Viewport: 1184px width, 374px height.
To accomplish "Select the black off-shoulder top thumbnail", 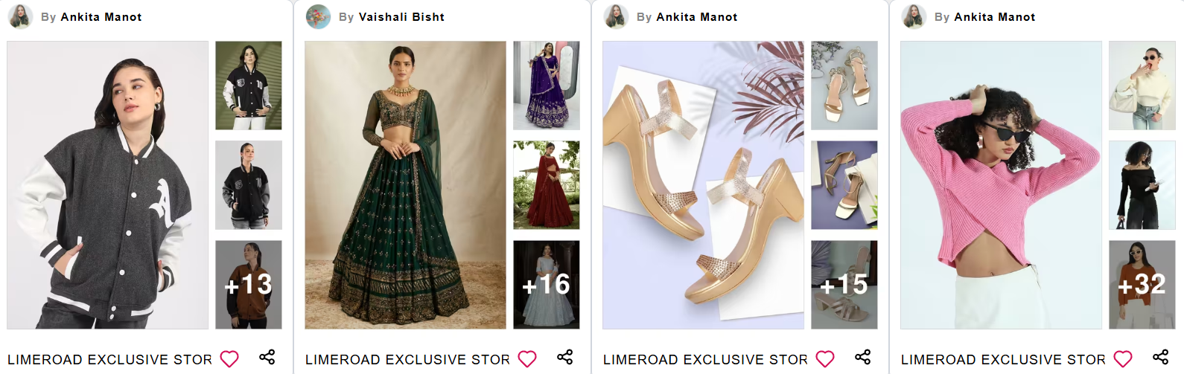I will click(1142, 185).
